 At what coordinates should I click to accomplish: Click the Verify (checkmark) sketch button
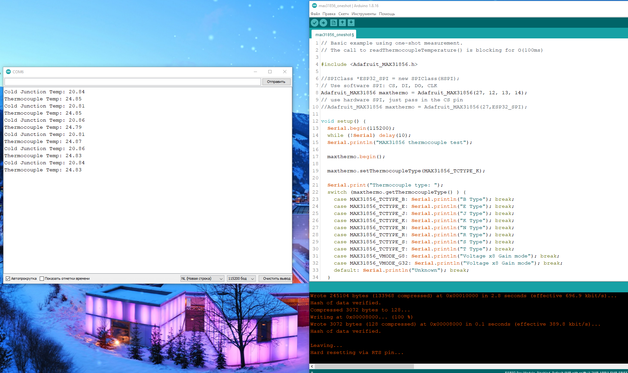315,23
